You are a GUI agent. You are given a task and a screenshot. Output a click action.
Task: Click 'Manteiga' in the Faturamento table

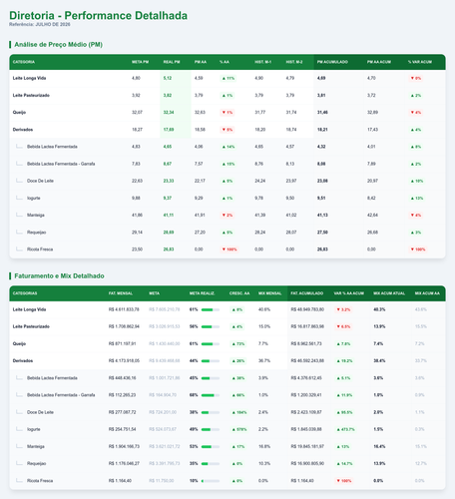[36, 447]
